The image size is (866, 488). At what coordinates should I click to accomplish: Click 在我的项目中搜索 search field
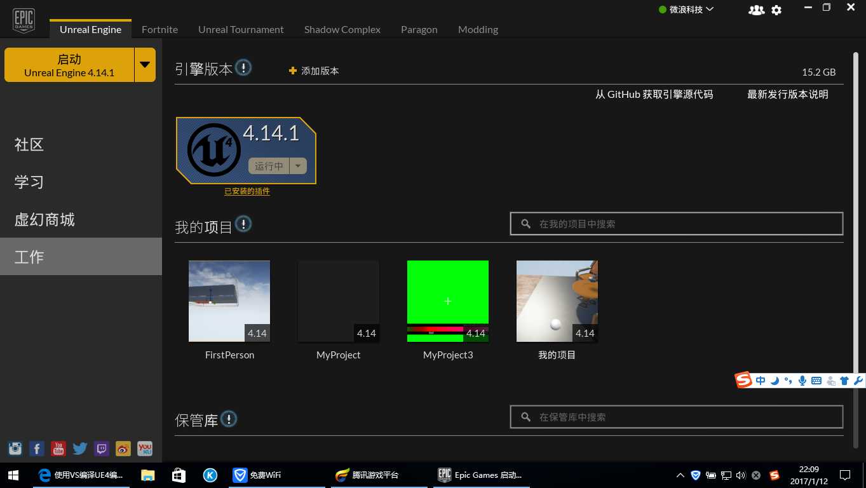pyautogui.click(x=677, y=224)
